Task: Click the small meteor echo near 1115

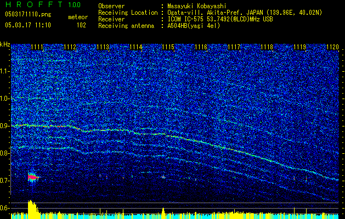Action: click(163, 177)
